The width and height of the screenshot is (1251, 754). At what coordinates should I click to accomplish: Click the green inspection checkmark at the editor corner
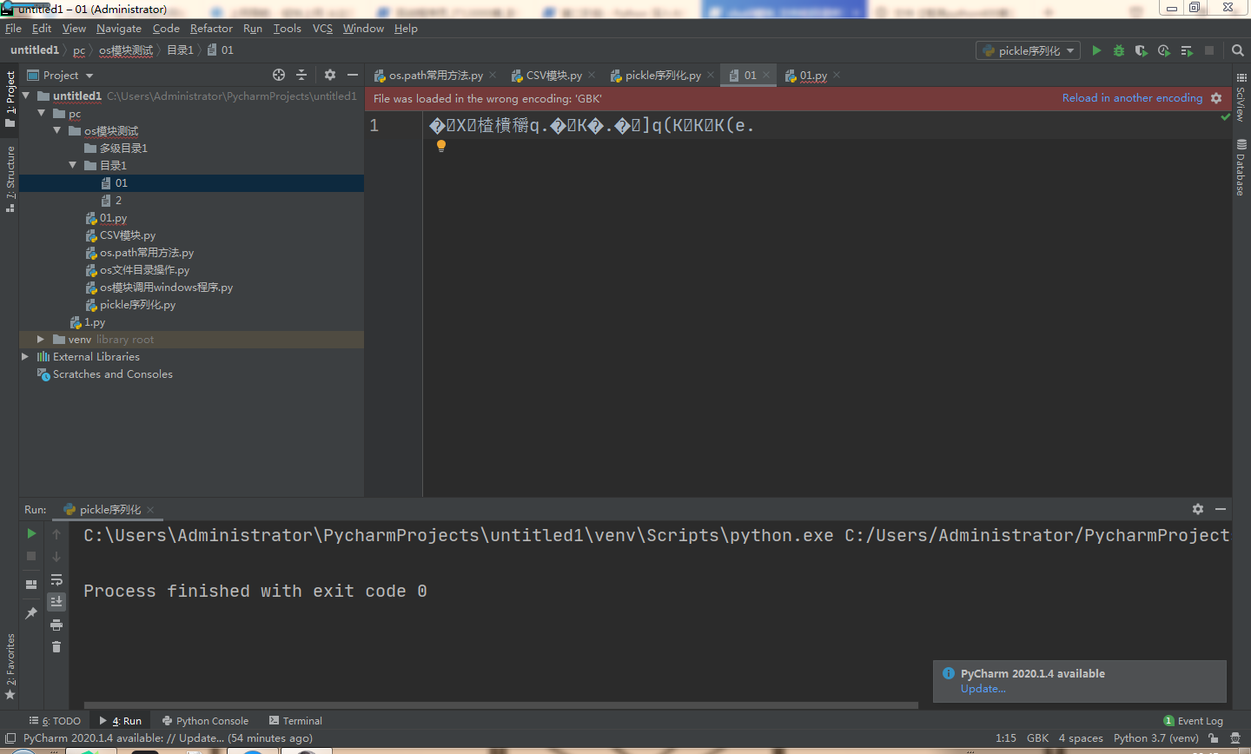coord(1226,116)
